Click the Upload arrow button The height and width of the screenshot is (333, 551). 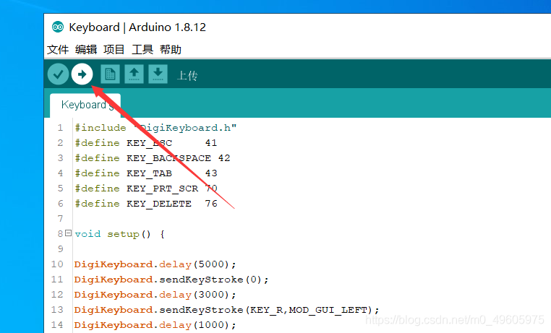(82, 74)
